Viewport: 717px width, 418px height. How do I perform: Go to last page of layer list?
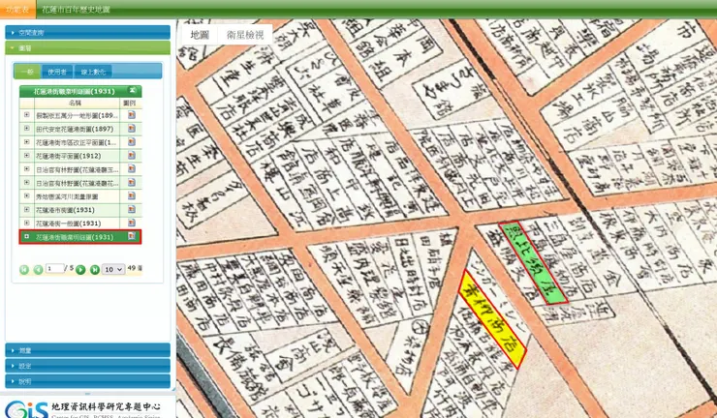tap(95, 270)
